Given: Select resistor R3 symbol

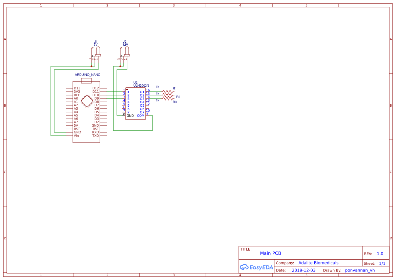Looking at the screenshot, I should coord(168,99).
